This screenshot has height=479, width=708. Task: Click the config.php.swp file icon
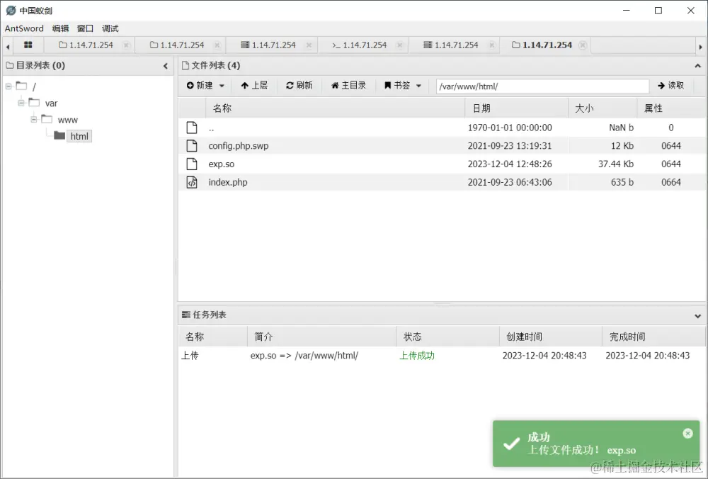tap(192, 145)
